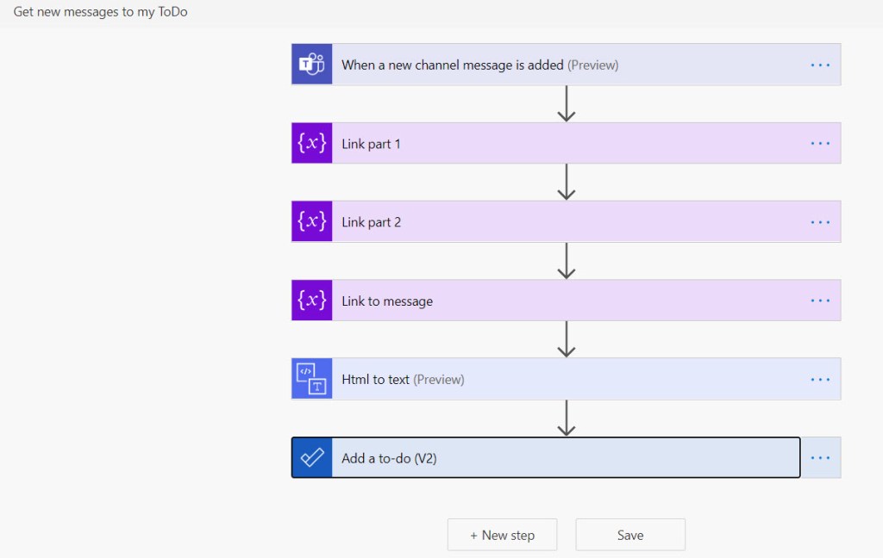The height and width of the screenshot is (558, 883).
Task: Save the flow with Save button
Action: [x=630, y=535]
